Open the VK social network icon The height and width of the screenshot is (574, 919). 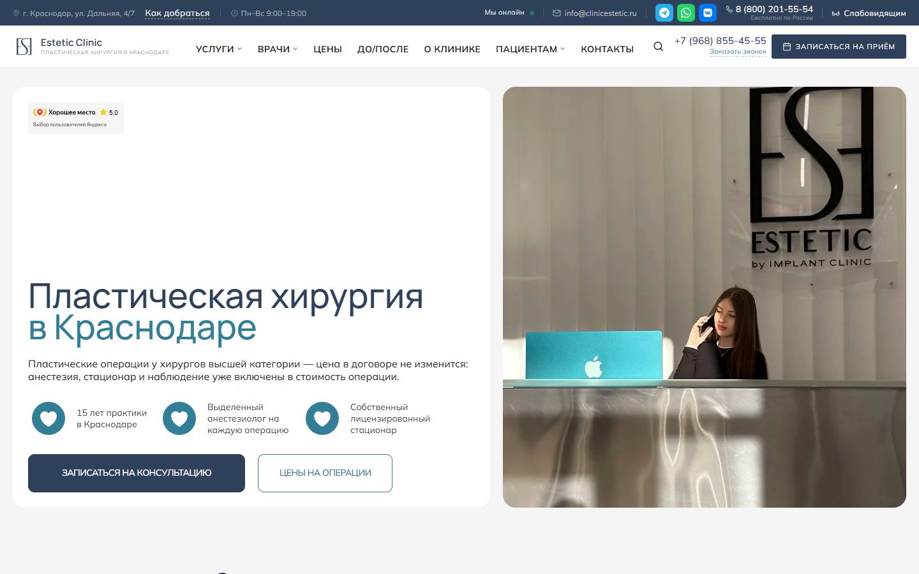point(708,13)
